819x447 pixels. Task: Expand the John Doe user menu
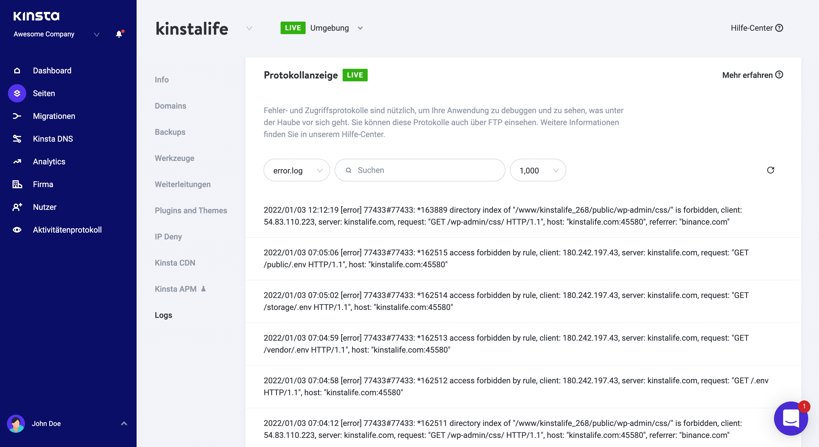[124, 423]
